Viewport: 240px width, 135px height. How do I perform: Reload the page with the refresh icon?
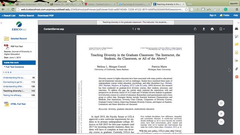click(x=13, y=9)
